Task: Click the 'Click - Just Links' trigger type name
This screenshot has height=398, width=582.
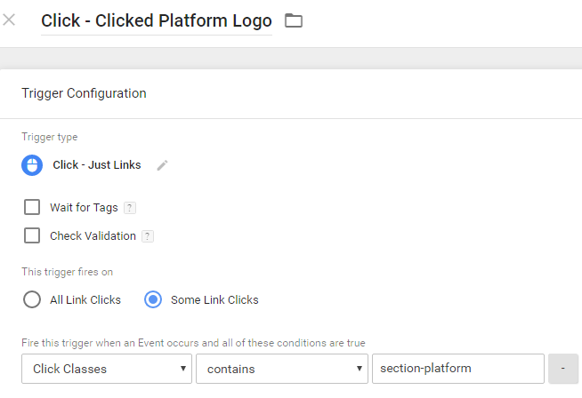Action: click(x=97, y=165)
